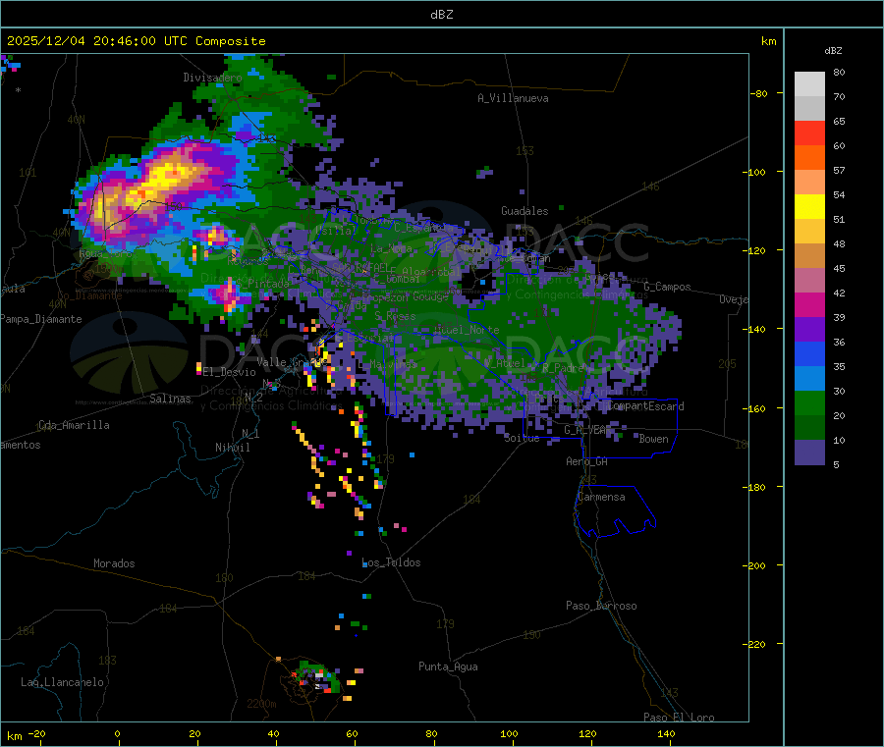Select the green 30 dBZ legend swatch
The image size is (884, 747).
click(809, 402)
